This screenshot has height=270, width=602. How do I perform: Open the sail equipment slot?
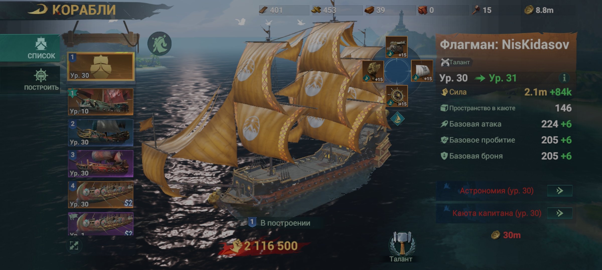[422, 71]
